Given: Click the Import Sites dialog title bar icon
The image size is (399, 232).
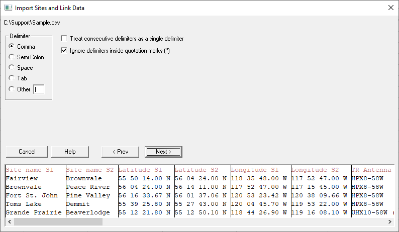Looking at the screenshot, I should click(x=8, y=8).
